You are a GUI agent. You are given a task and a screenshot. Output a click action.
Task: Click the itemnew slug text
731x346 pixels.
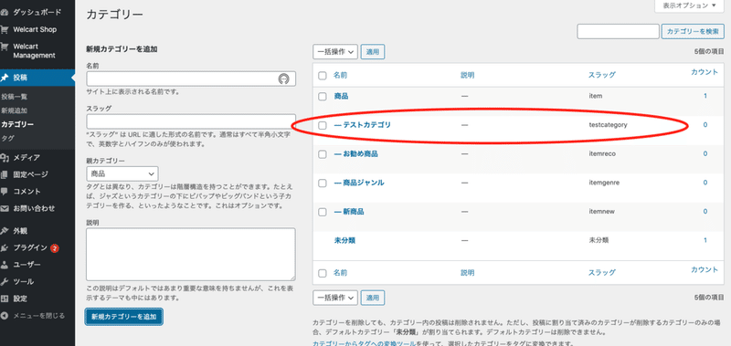602,212
